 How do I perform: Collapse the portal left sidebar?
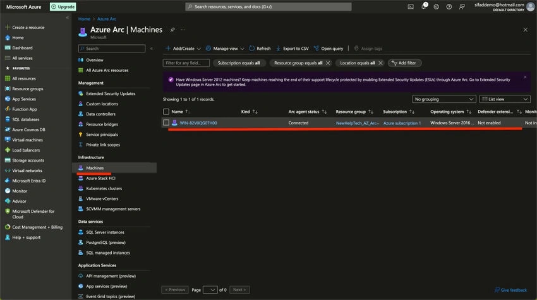(x=67, y=18)
